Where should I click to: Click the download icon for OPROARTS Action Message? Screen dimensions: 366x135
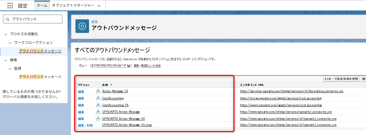click(98, 112)
